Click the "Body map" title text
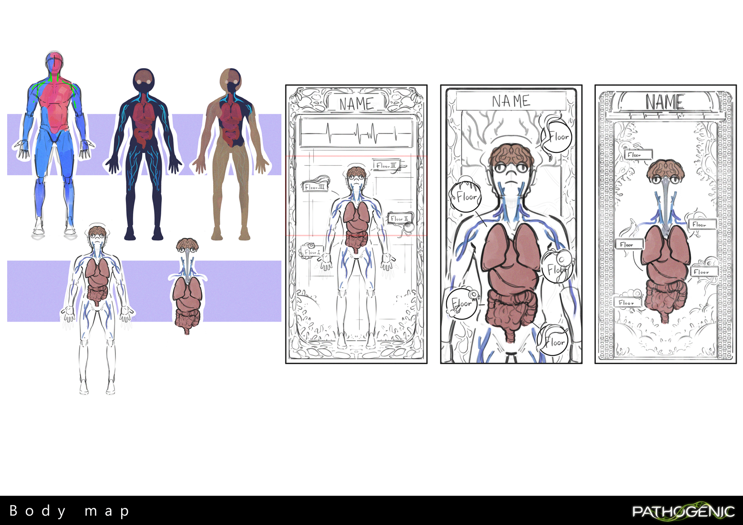Viewport: 743px width, 525px height. pos(69,511)
